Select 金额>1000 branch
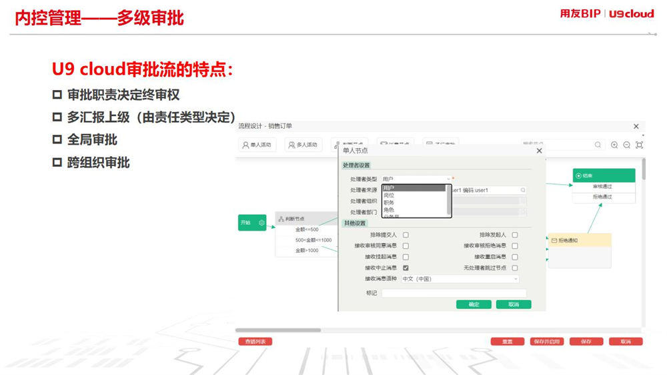The image size is (667, 375). coord(307,250)
